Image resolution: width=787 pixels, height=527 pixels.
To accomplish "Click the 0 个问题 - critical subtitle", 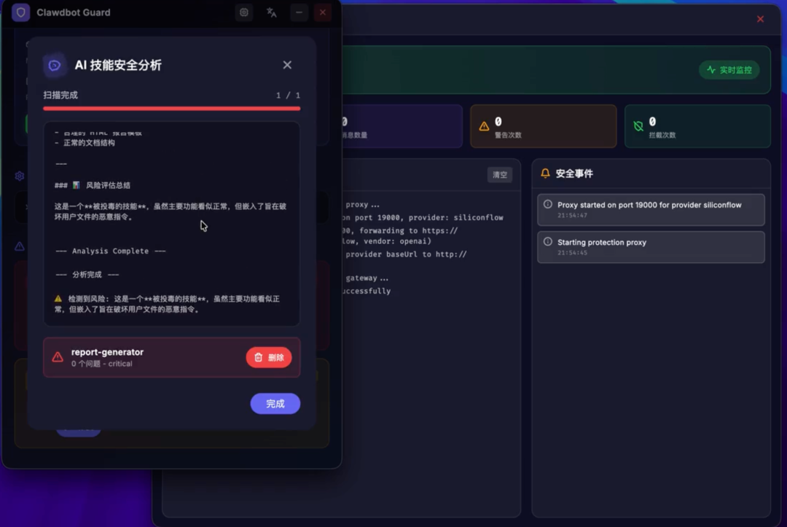I will (101, 364).
